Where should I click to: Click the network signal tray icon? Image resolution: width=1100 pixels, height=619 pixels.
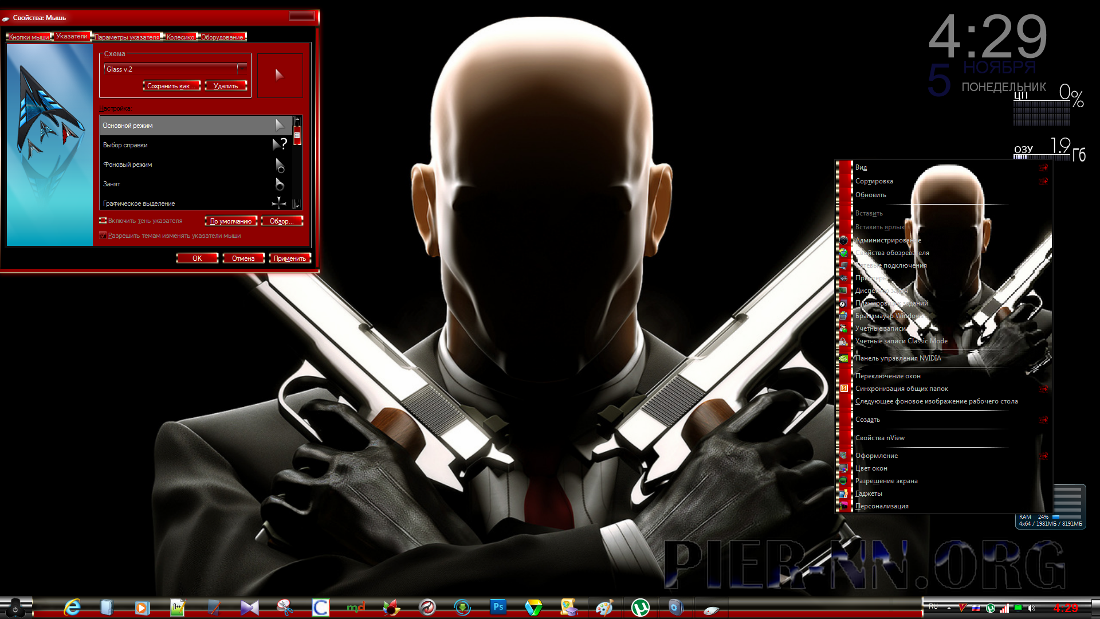pyautogui.click(x=1004, y=608)
